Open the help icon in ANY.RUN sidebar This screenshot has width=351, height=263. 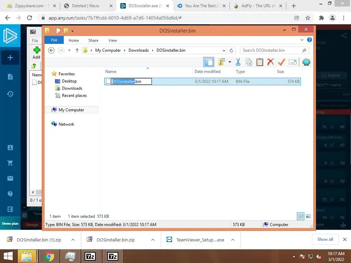[10, 194]
